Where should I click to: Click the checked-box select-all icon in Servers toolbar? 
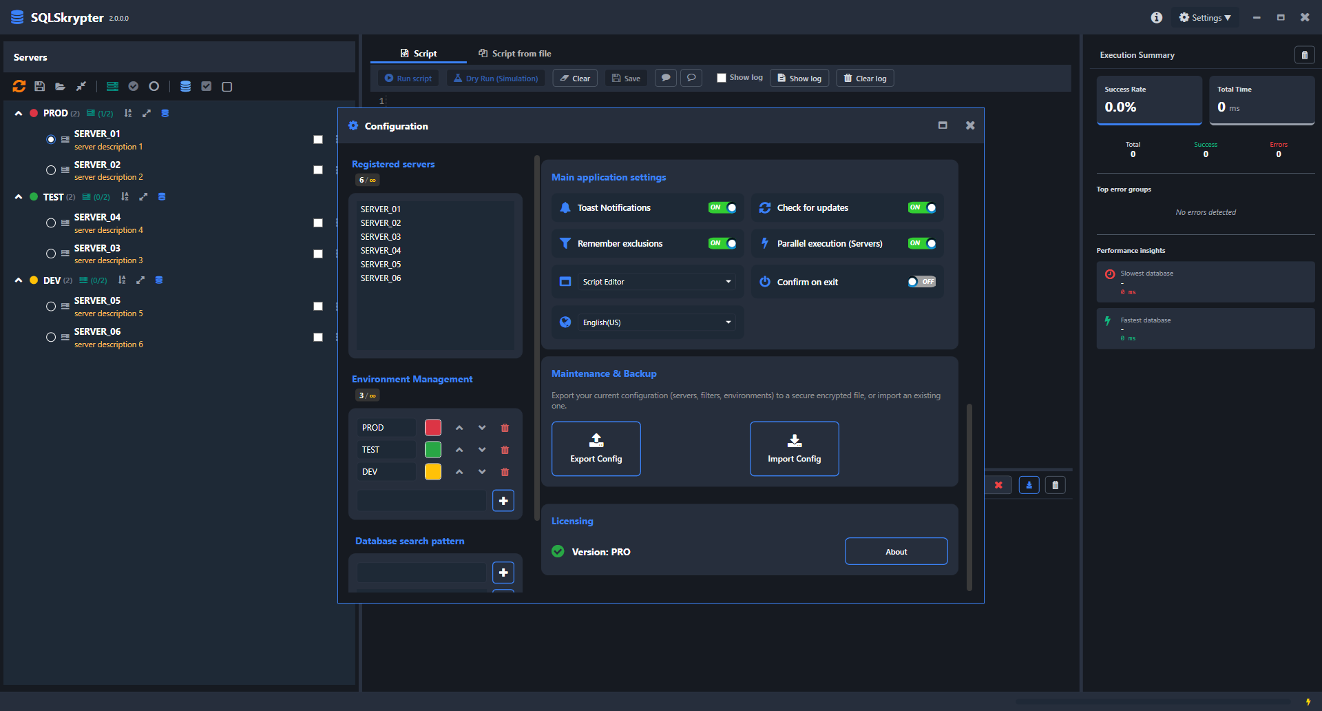tap(207, 86)
